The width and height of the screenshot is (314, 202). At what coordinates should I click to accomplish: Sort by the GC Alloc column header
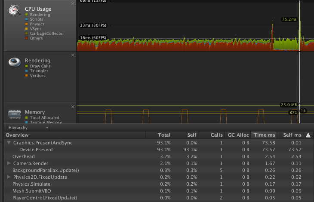click(237, 135)
